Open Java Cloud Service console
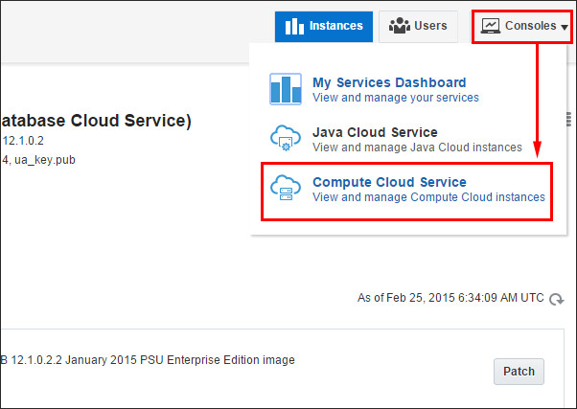Image resolution: width=577 pixels, height=409 pixels. pos(375,132)
